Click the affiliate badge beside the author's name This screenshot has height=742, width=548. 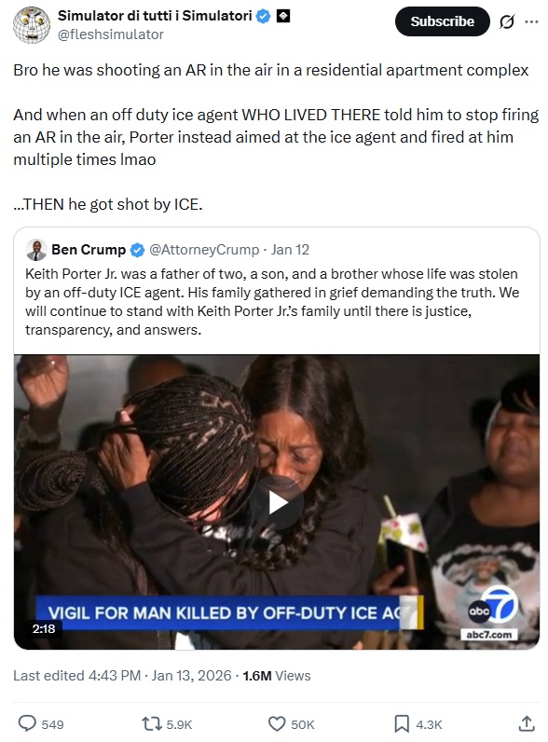point(283,16)
